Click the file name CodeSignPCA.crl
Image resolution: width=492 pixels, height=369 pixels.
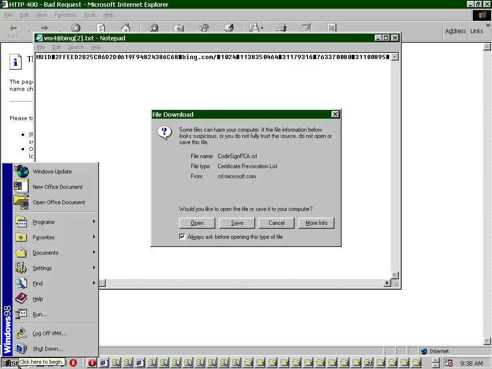coord(237,156)
